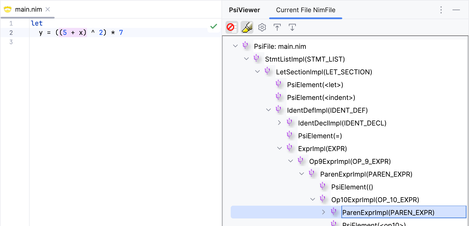
Task: Hide the PsiViewer tool window with minimize icon
Action: click(x=456, y=10)
